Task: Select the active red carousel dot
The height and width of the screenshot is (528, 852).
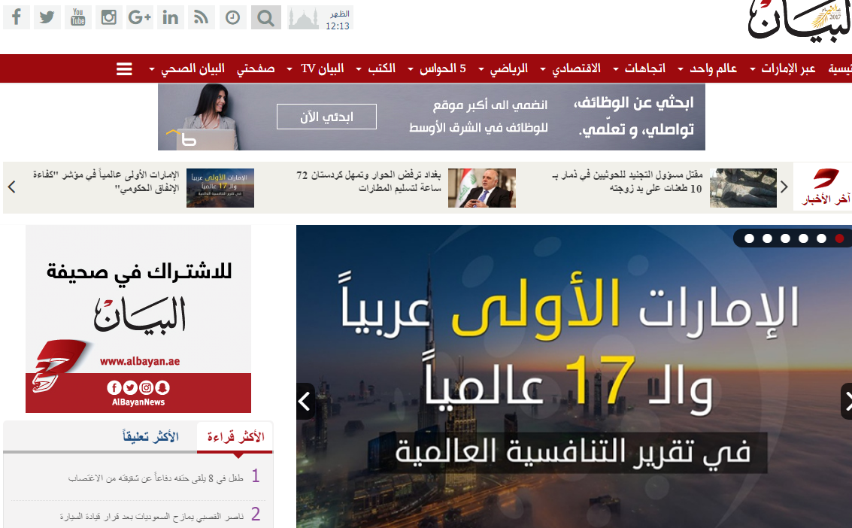Action: (839, 238)
